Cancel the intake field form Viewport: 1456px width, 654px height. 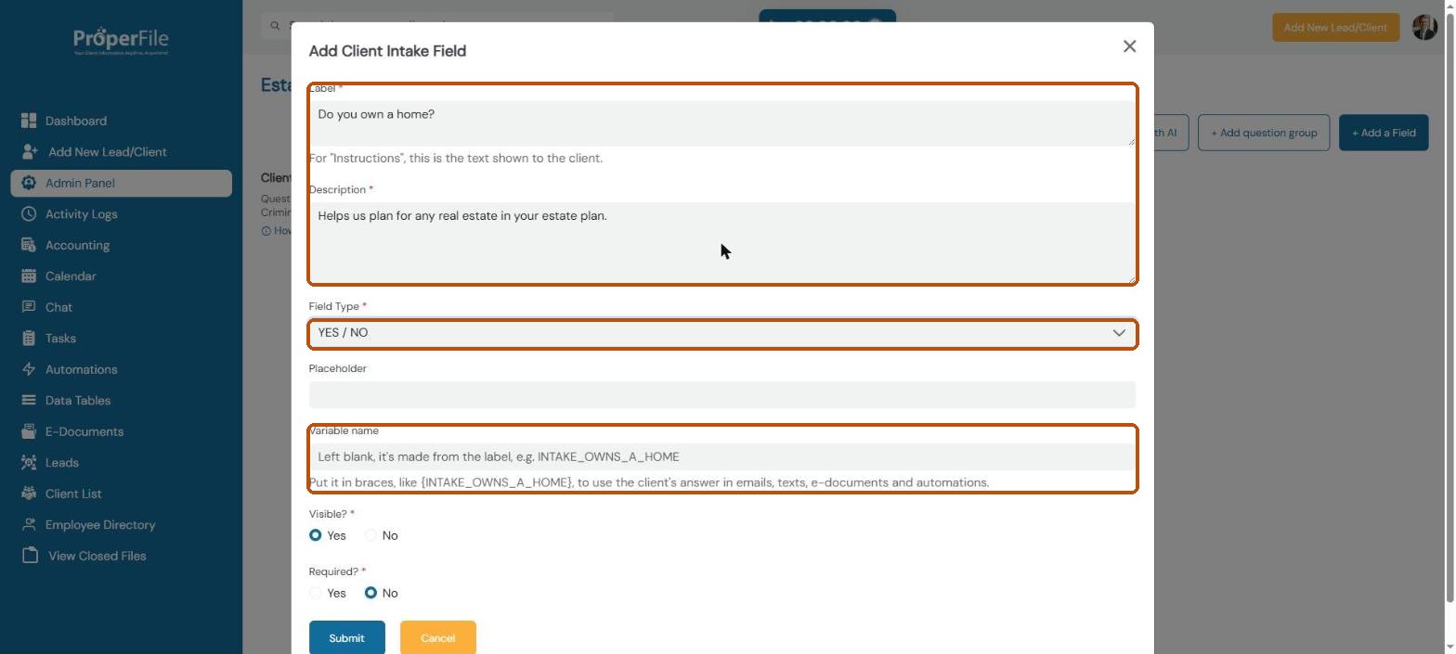pos(437,637)
